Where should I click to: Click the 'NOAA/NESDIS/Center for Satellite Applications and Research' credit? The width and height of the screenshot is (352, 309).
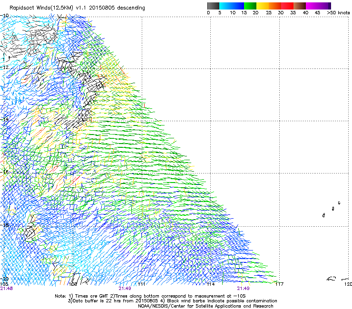click(x=205, y=306)
